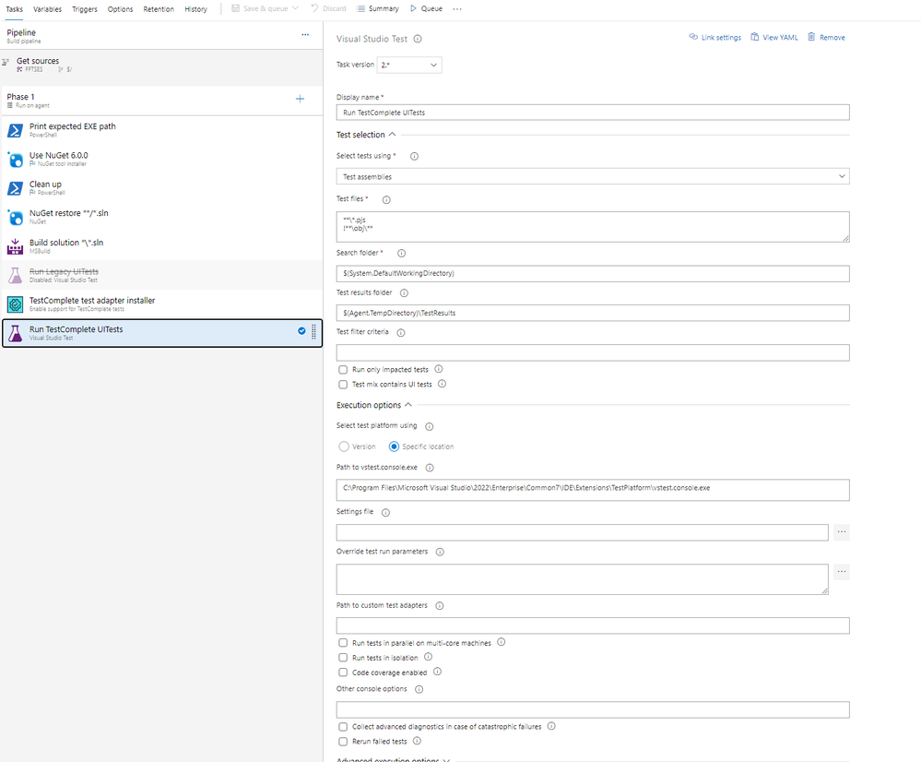Click Remove to delete the task
This screenshot has height=762, width=921.
pyautogui.click(x=826, y=38)
